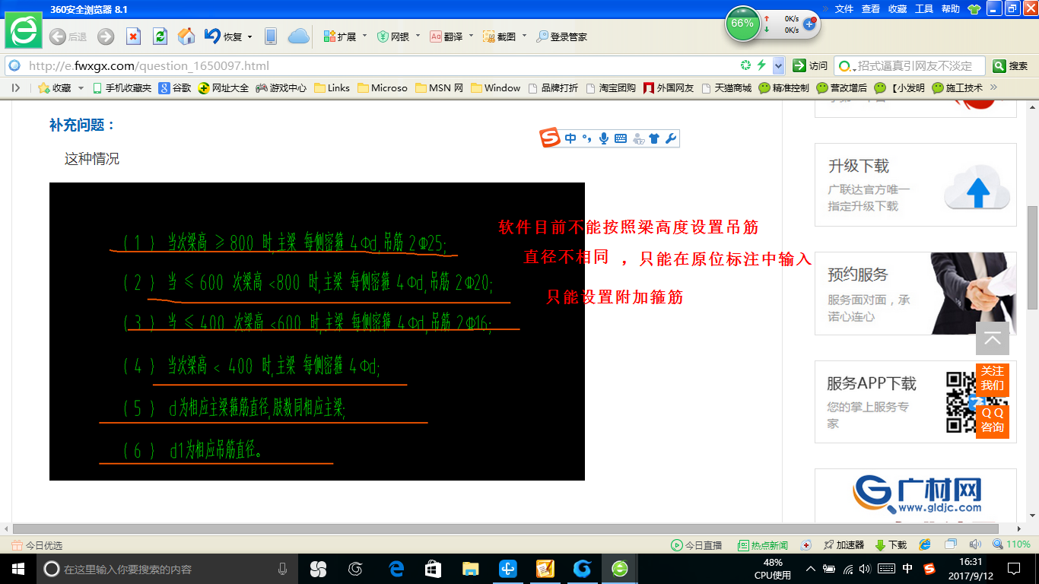The height and width of the screenshot is (584, 1039).
Task: Open the 截图 screenshot tool
Action: 500,36
